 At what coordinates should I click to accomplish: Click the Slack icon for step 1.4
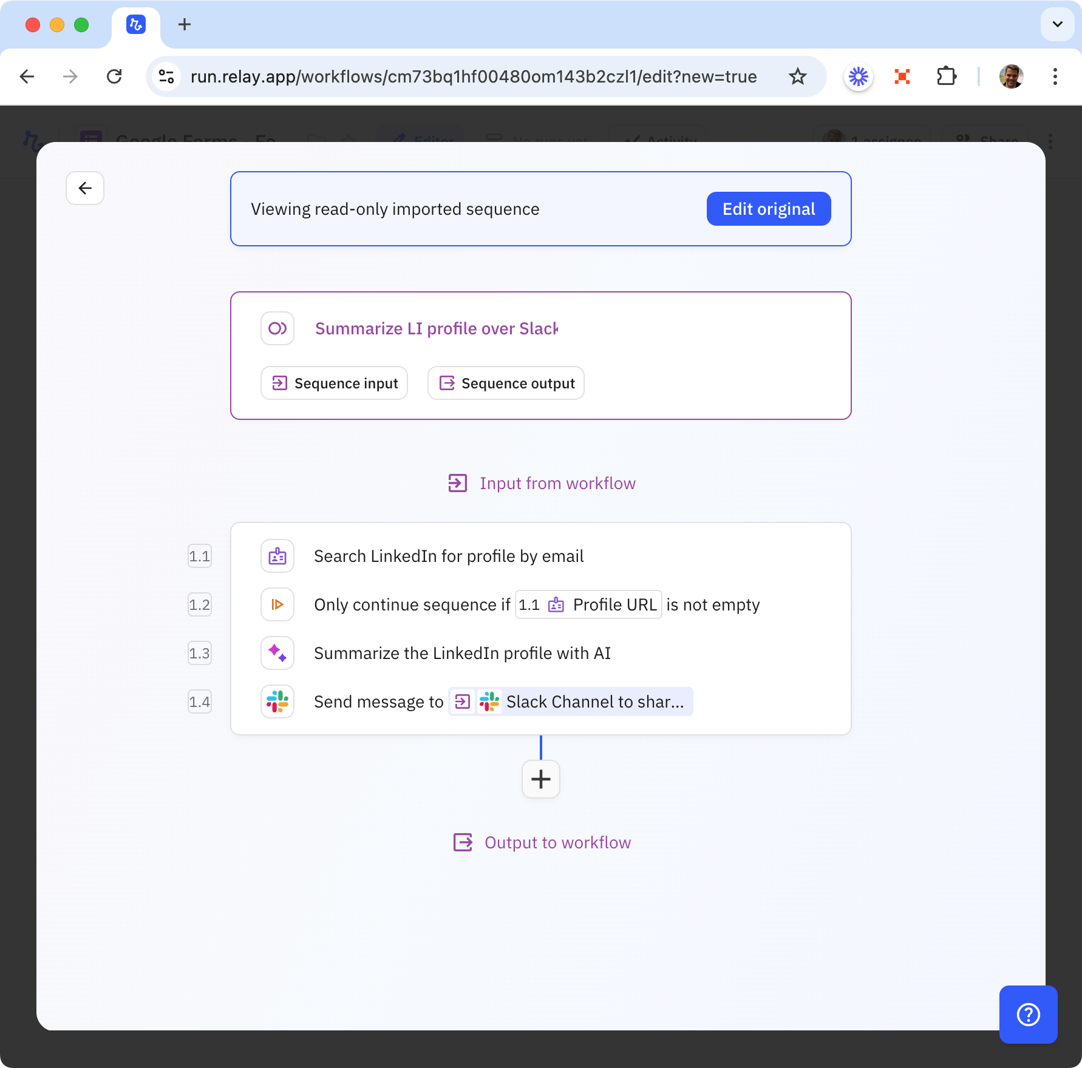pyautogui.click(x=277, y=701)
